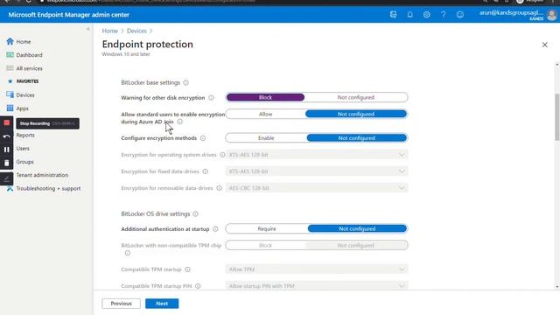Click the recorder trash delete icon
Viewport: 560px width, 315px height.
point(7,163)
